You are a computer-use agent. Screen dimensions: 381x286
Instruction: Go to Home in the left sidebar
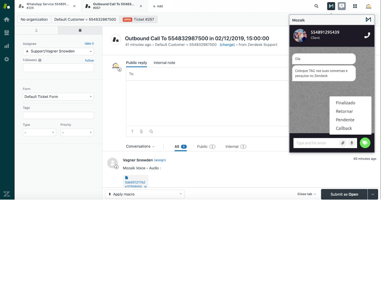[x=7, y=19]
